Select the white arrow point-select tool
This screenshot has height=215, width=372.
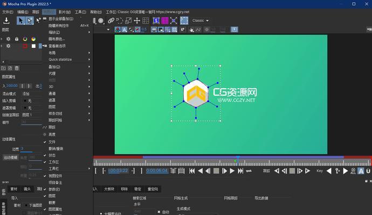(x=30, y=20)
